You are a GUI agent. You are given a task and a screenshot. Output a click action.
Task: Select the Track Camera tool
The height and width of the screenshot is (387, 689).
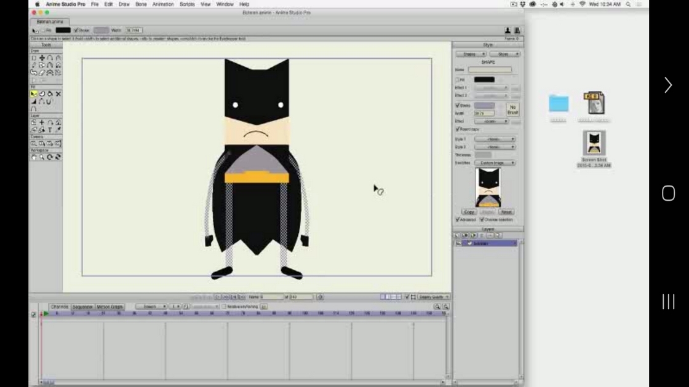pyautogui.click(x=34, y=144)
